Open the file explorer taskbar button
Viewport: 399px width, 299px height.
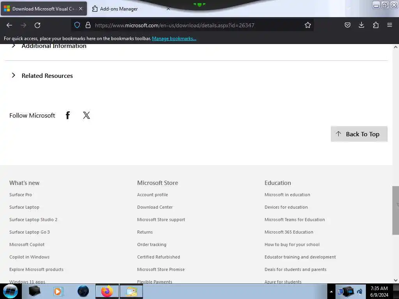pos(131,291)
